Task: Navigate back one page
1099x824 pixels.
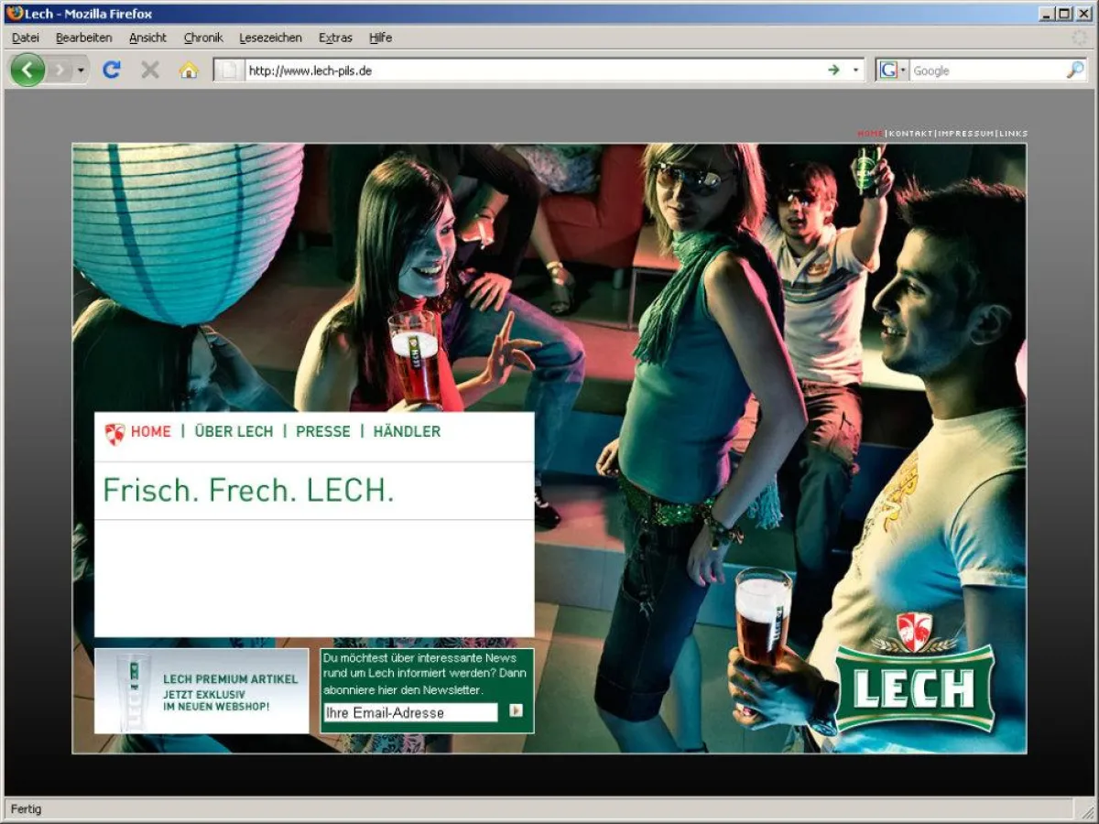Action: coord(27,69)
